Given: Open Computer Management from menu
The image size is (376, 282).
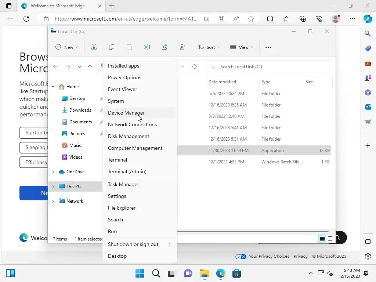Looking at the screenshot, I should pos(140,148).
